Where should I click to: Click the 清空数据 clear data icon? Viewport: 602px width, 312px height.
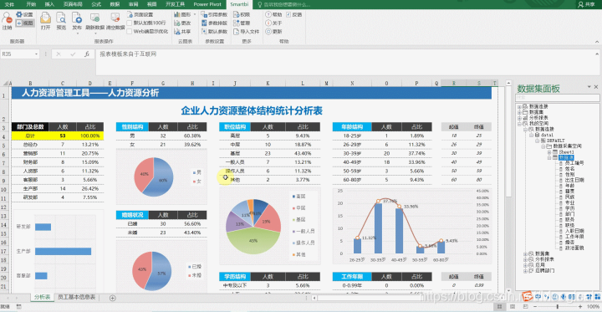[115, 18]
